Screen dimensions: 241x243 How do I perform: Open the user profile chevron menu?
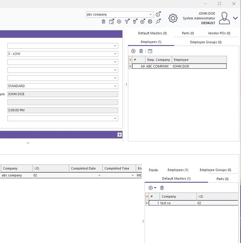tap(235, 18)
